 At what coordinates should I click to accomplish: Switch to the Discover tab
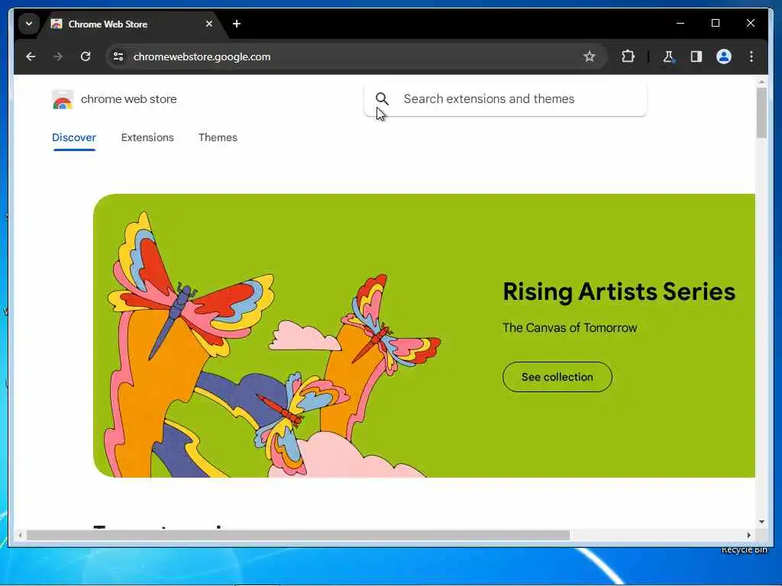click(74, 137)
